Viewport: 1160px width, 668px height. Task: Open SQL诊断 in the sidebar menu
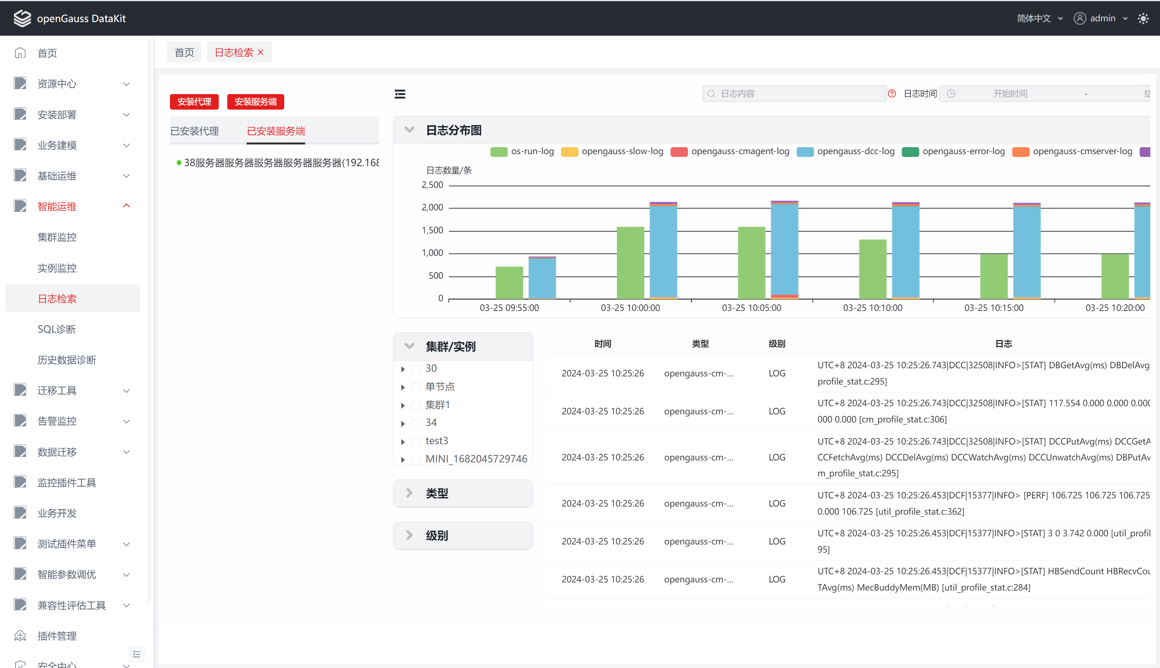pos(57,329)
